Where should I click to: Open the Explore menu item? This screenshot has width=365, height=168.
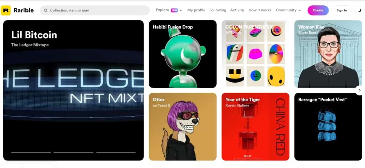point(162,10)
